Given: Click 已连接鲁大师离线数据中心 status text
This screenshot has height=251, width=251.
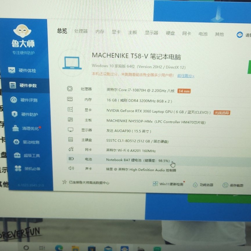Looking at the screenshot, I should tap(89, 182).
